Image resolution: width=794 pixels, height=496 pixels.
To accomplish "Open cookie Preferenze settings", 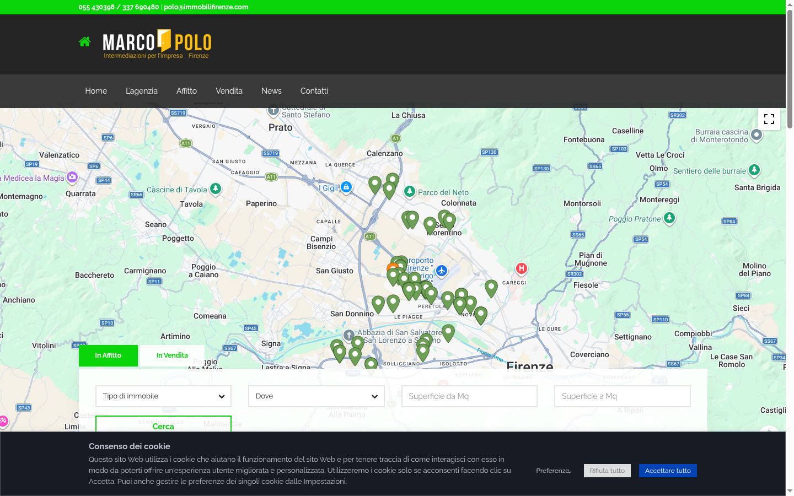I will coord(554,471).
